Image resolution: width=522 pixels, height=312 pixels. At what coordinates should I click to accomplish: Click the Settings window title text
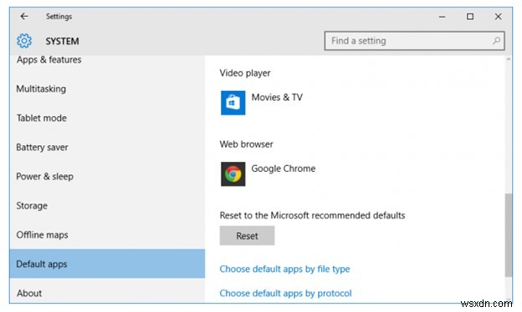pos(59,16)
